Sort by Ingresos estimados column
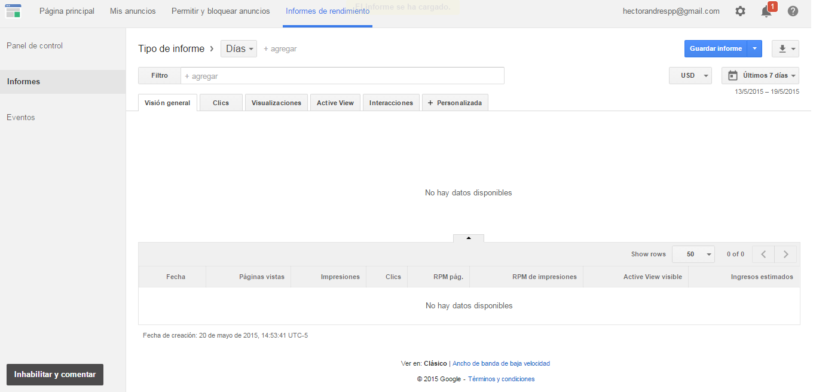The height and width of the screenshot is (392, 813). tap(762, 277)
